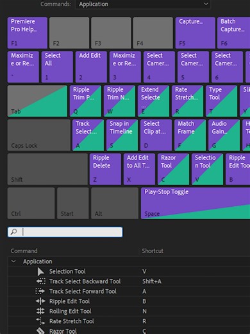This screenshot has width=250, height=334.
Task: Select the Q key Ripple Trim Previous
Action: [85, 101]
